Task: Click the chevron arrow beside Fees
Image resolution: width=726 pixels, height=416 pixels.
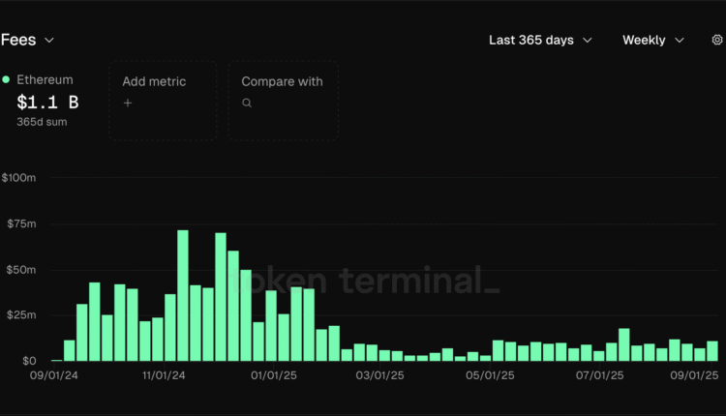Action: tap(49, 40)
